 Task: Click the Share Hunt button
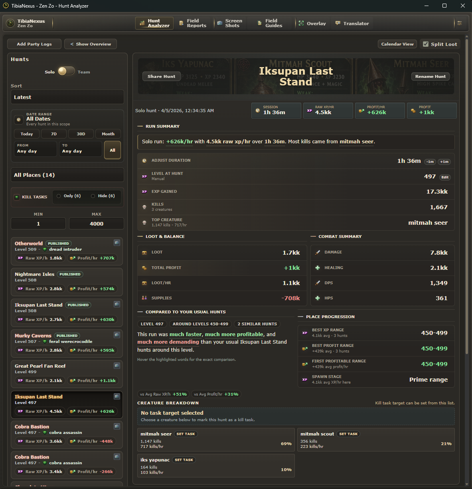pos(162,76)
